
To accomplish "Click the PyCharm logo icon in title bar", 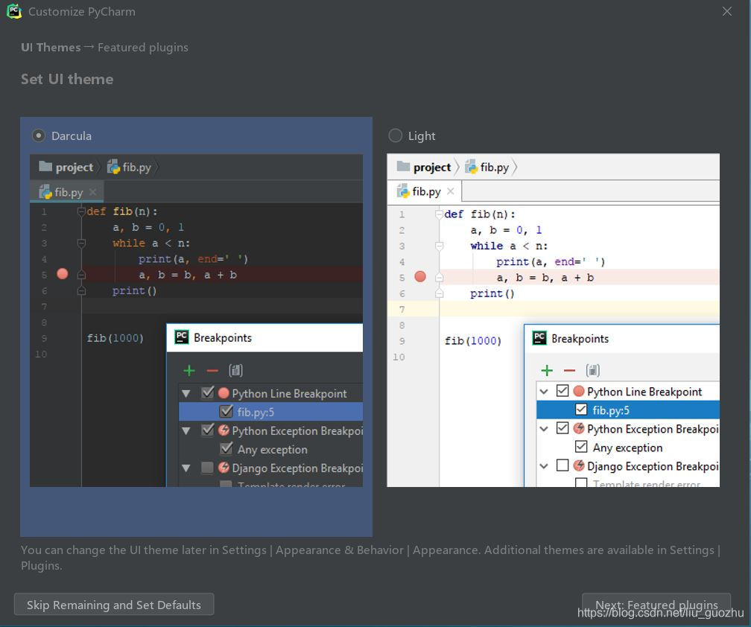I will tap(14, 11).
